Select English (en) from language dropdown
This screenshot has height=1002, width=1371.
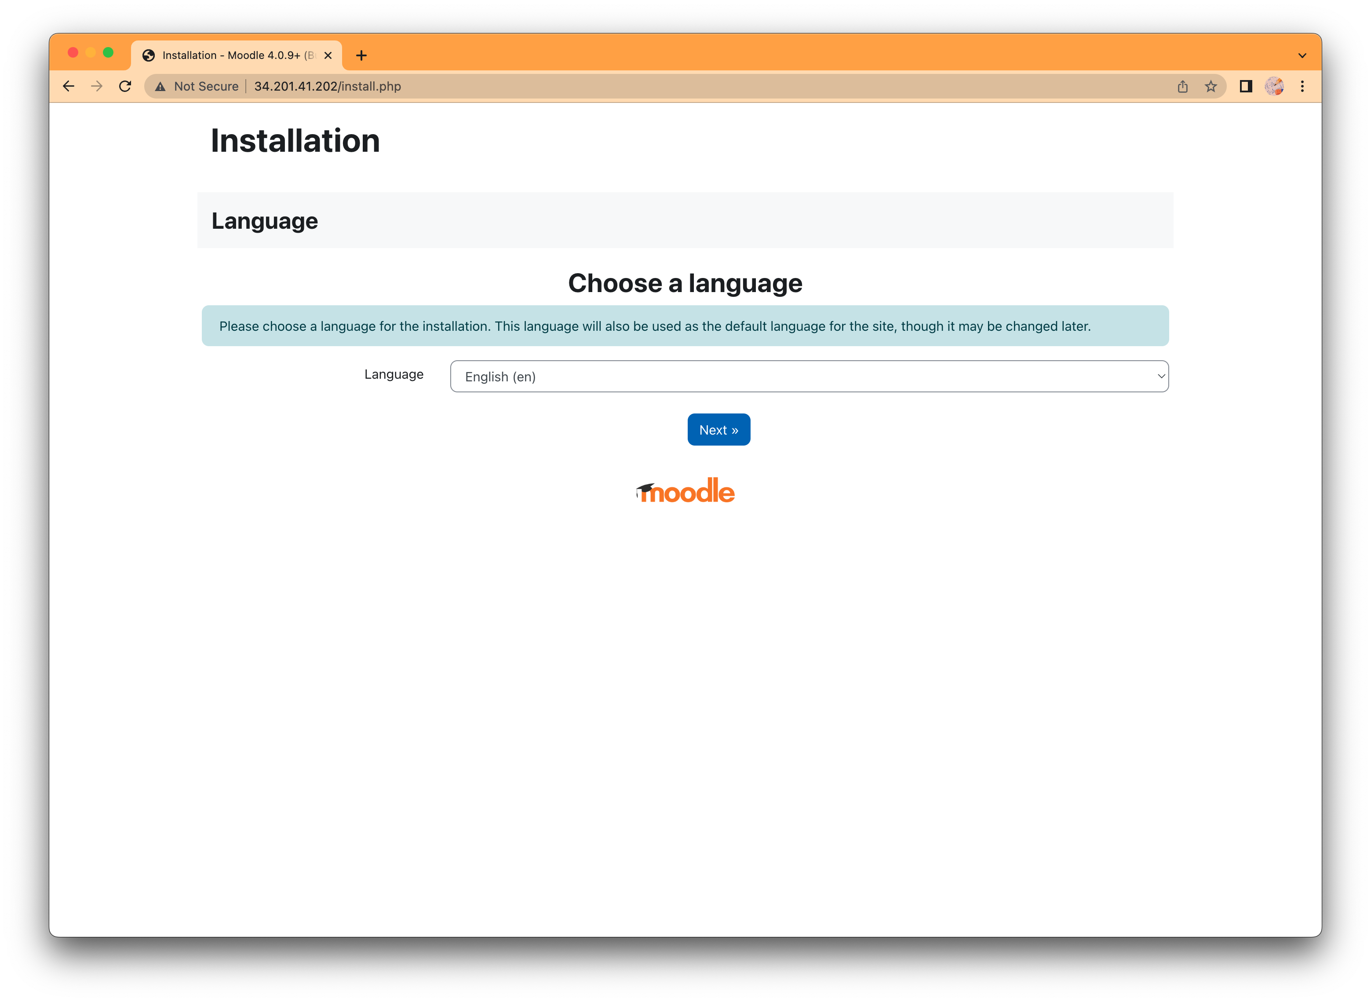809,376
